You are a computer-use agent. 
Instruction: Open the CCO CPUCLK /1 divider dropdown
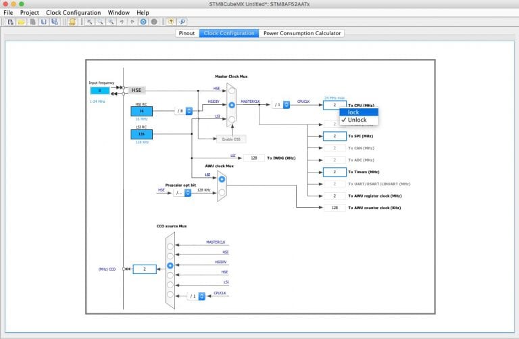(196, 296)
